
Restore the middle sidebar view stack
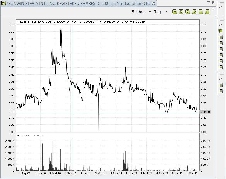[x=220, y=25]
